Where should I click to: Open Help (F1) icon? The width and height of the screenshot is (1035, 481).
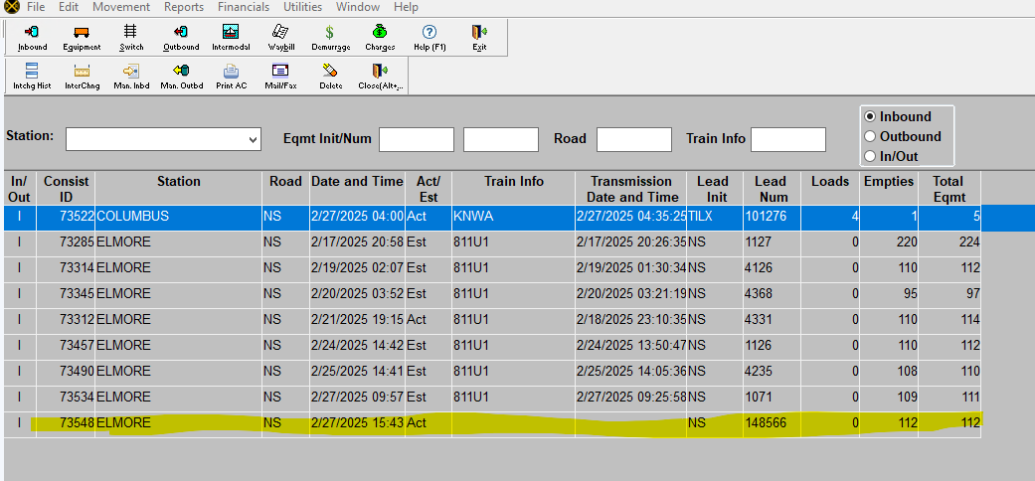click(x=430, y=38)
